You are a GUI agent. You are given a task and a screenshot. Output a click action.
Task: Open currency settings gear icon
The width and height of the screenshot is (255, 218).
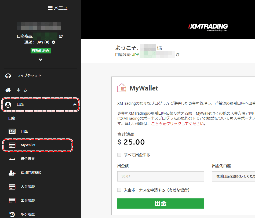click(x=53, y=42)
